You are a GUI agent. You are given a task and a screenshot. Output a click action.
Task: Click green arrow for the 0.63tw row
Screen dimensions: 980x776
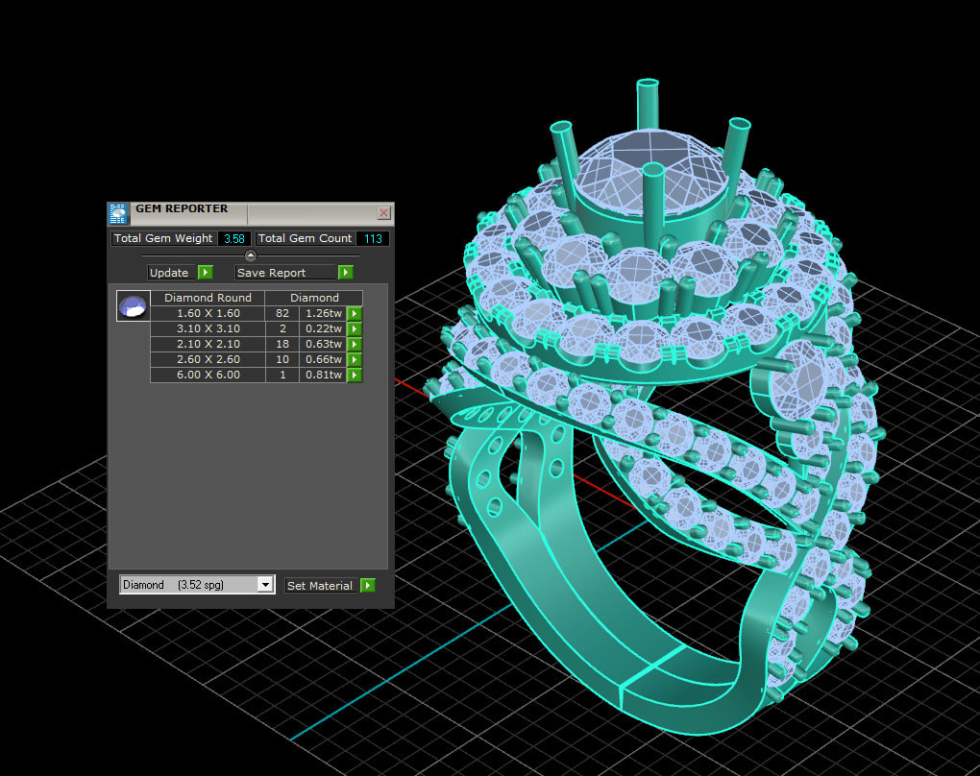pos(355,344)
